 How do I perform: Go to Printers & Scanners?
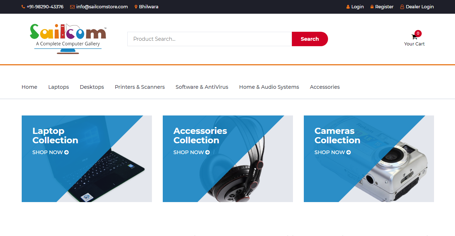click(x=140, y=87)
